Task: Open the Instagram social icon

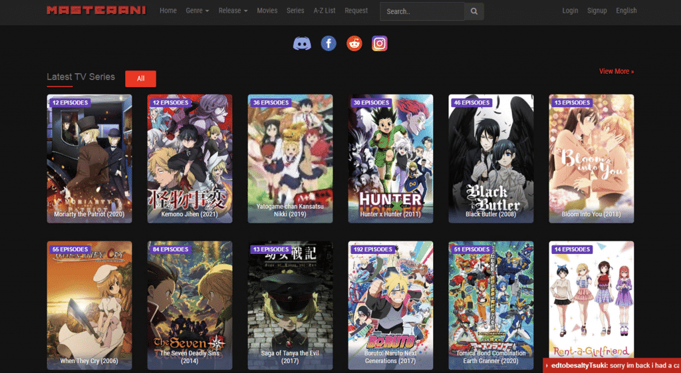Action: (x=379, y=44)
